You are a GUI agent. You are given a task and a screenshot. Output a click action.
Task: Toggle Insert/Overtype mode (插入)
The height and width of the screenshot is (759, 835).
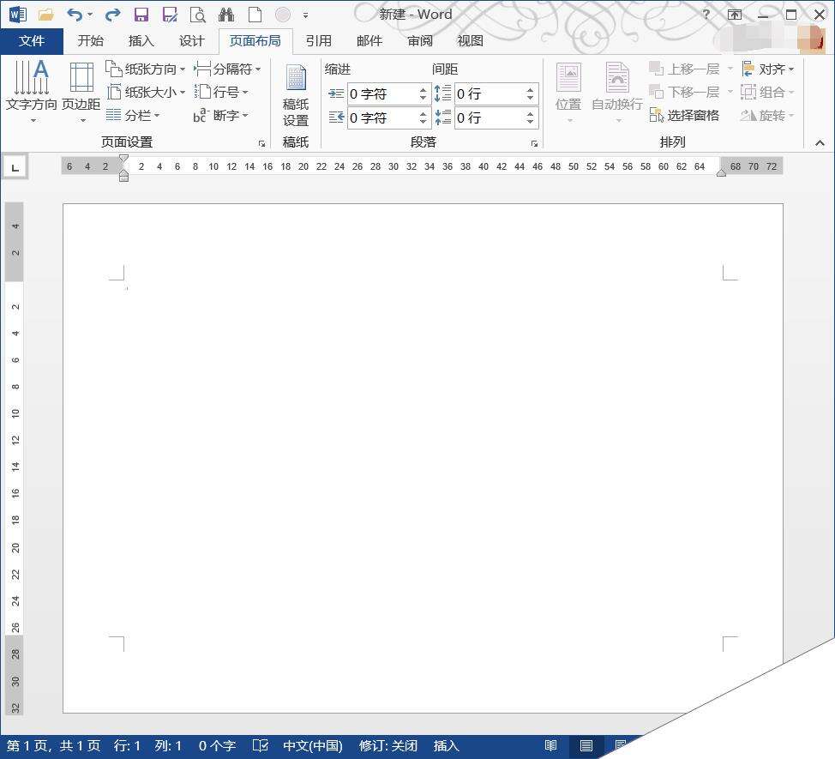coord(447,745)
